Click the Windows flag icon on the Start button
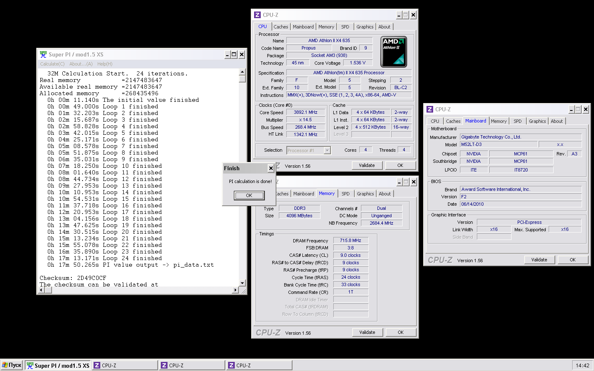This screenshot has height=371, width=594. point(5,365)
